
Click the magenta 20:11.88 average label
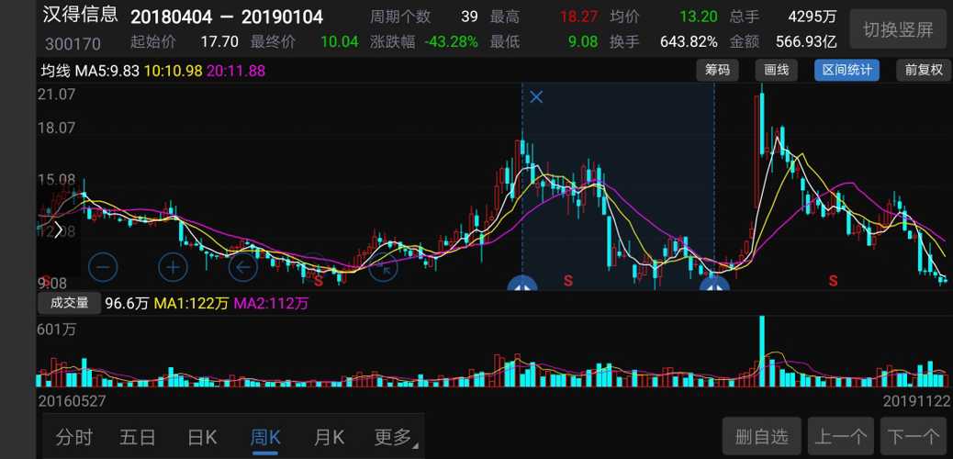tap(236, 71)
